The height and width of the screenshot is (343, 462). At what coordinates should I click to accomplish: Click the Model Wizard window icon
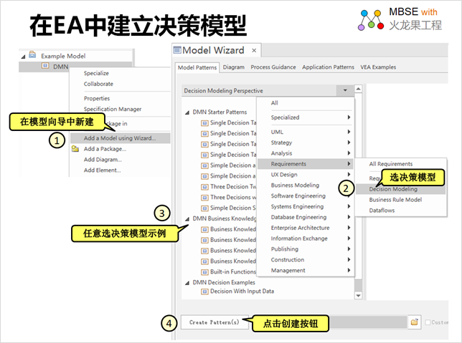coord(177,50)
